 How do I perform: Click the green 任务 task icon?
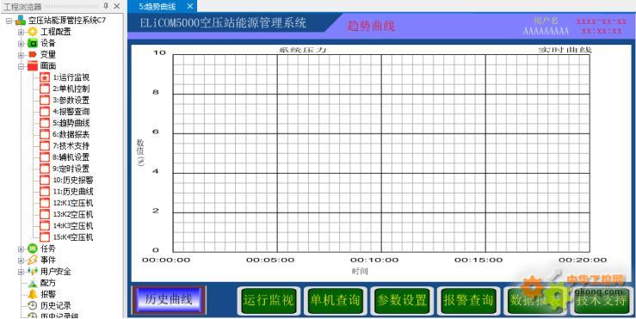click(33, 248)
